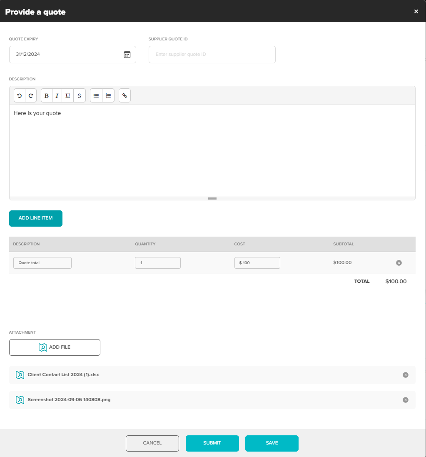426x457 pixels.
Task: Insert a numbered list
Action: tap(108, 95)
